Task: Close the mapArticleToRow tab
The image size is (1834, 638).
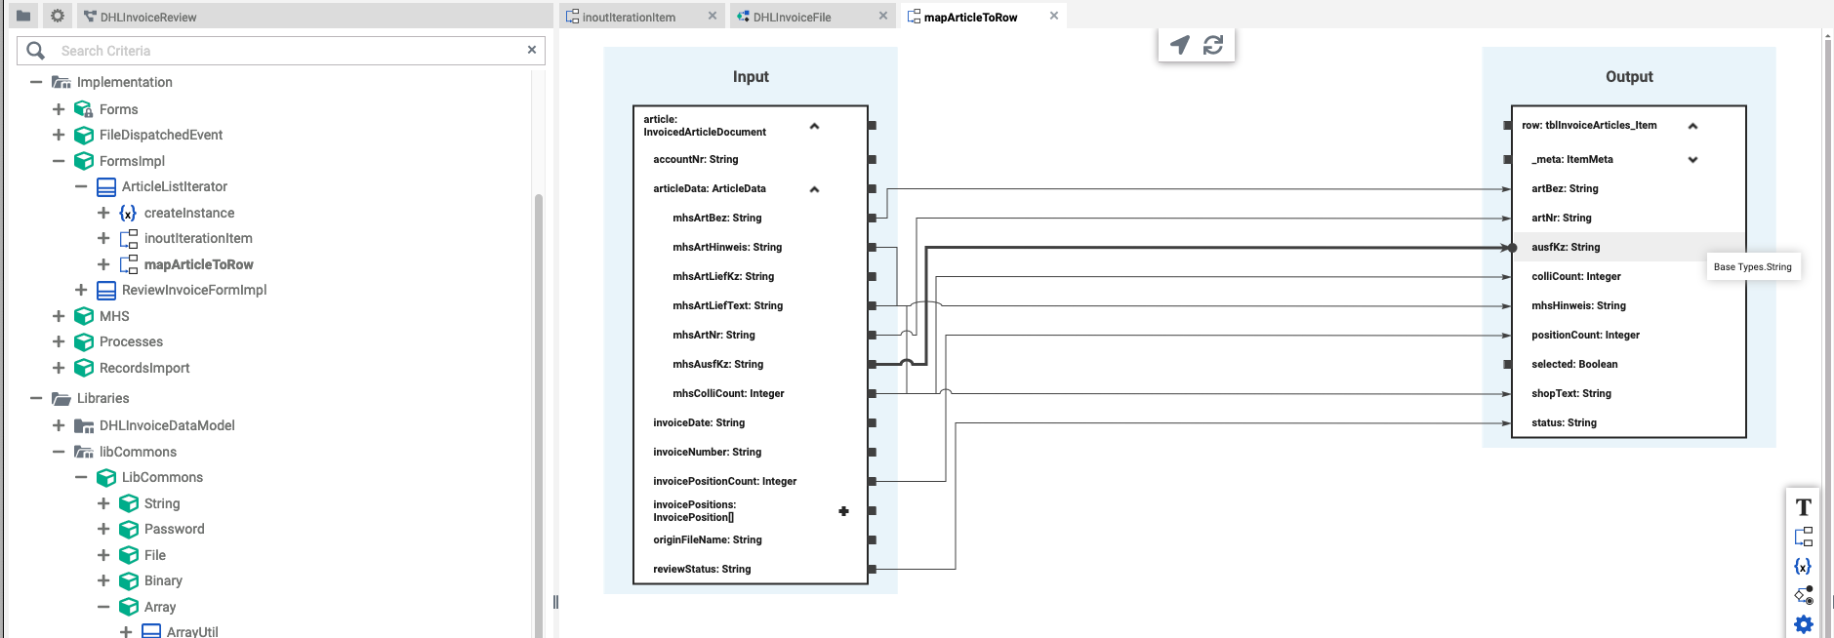Action: tap(1054, 16)
